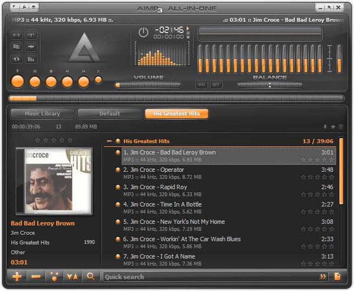Viewport: 354px width, 291px height.
Task: Click the Greatest Hits album cover thumbnail
Action: [54, 180]
